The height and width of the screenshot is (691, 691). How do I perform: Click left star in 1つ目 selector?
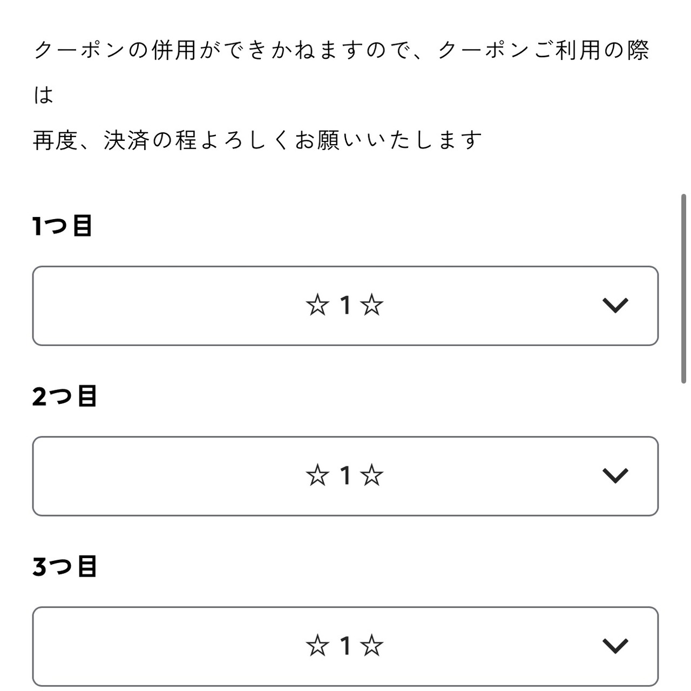point(317,306)
